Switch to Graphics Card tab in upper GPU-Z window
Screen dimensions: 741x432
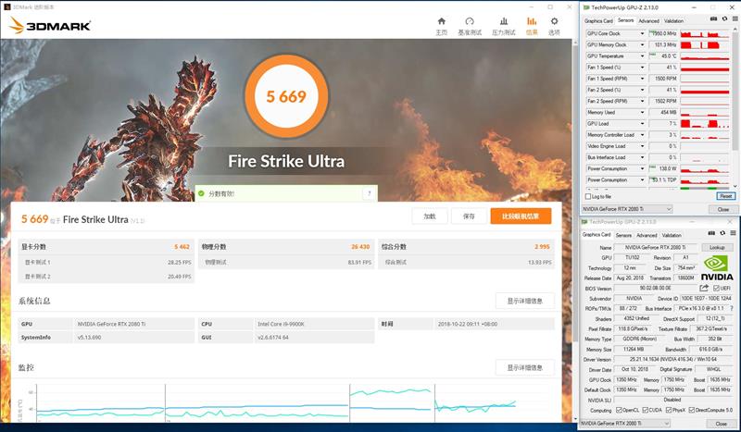pos(598,20)
